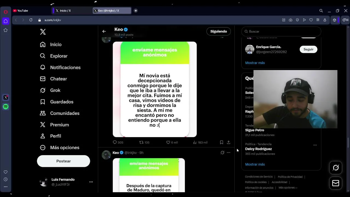
Task: Open Explorar in X sidebar
Action: pyautogui.click(x=54, y=56)
